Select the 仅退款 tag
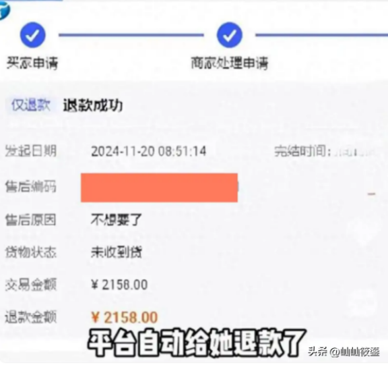Screen dimensions: 388x365 click(31, 105)
